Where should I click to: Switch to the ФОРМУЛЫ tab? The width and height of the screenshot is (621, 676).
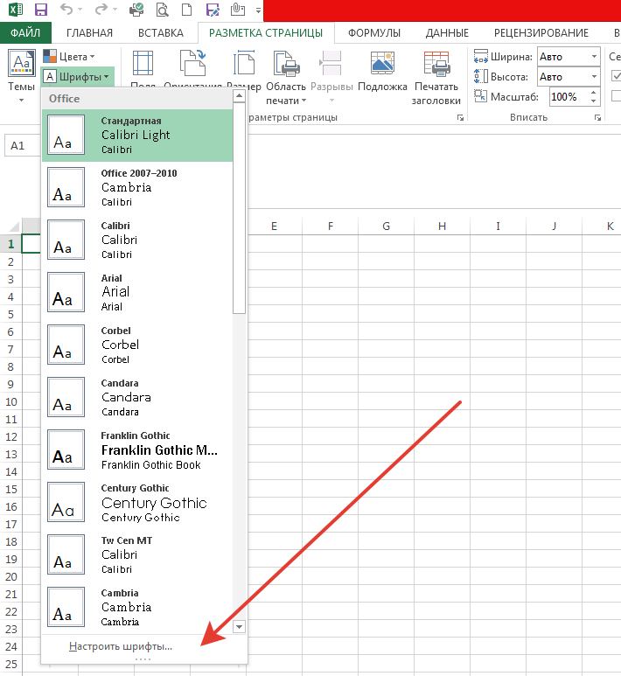pos(373,32)
